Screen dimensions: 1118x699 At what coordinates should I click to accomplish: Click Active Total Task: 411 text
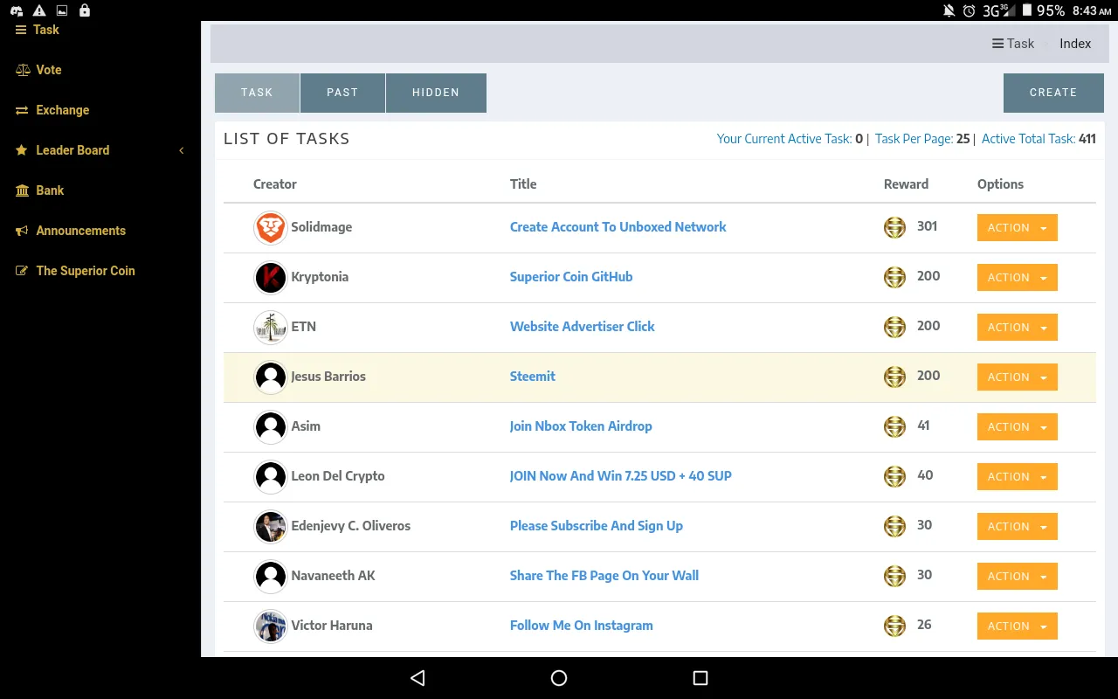click(1039, 139)
